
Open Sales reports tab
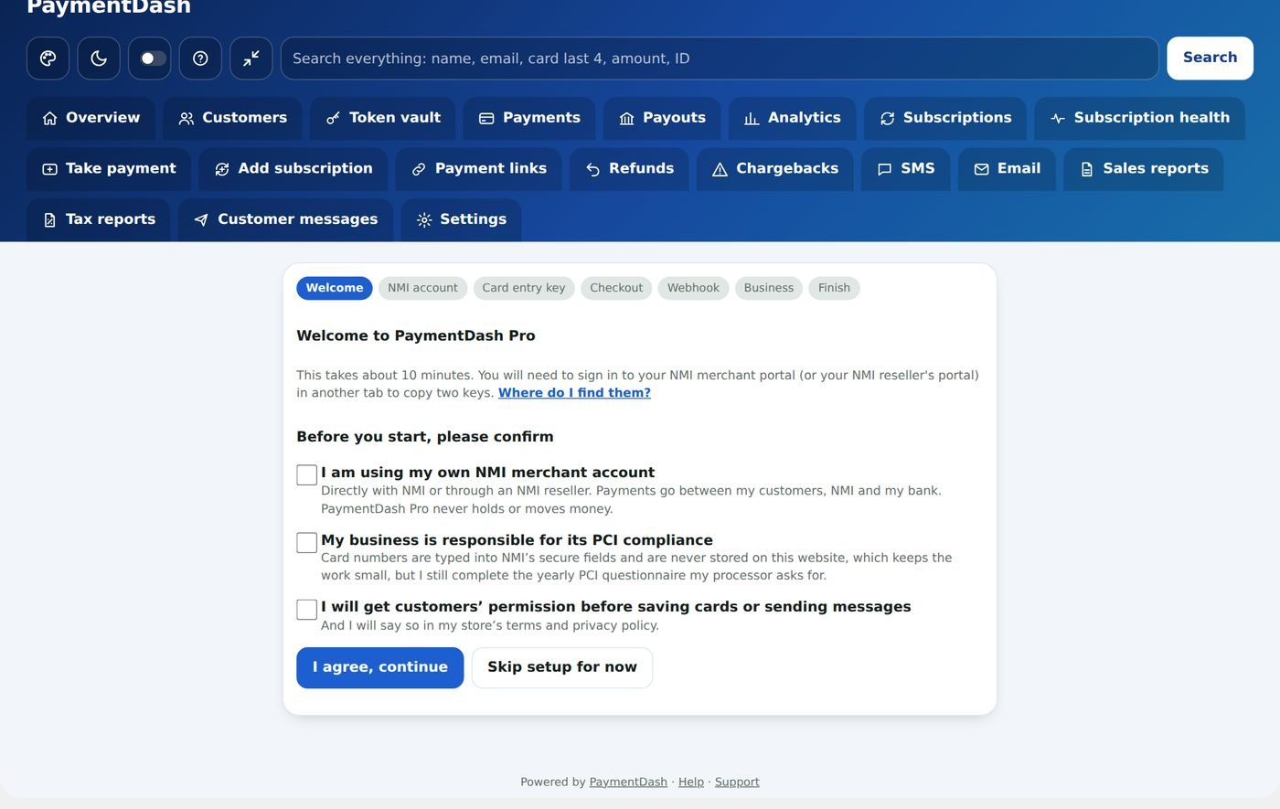(x=1144, y=169)
